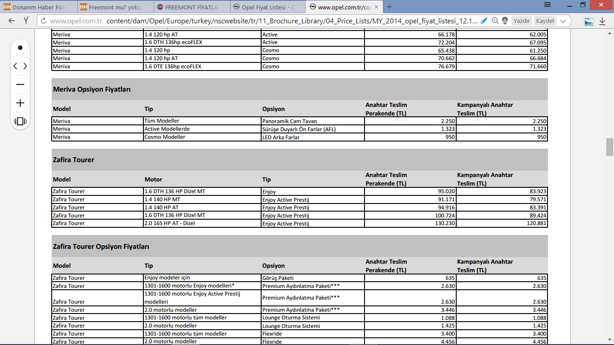
Task: Switch to FREEMONT FİYATLARI tab
Action: (x=192, y=7)
